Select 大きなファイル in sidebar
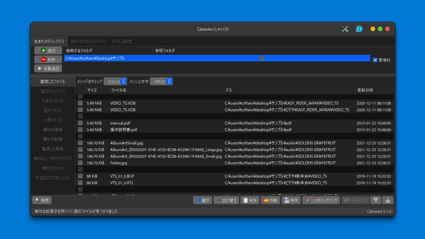 click(x=53, y=101)
